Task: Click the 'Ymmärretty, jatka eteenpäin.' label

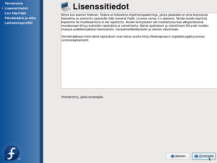Action: coord(82,97)
